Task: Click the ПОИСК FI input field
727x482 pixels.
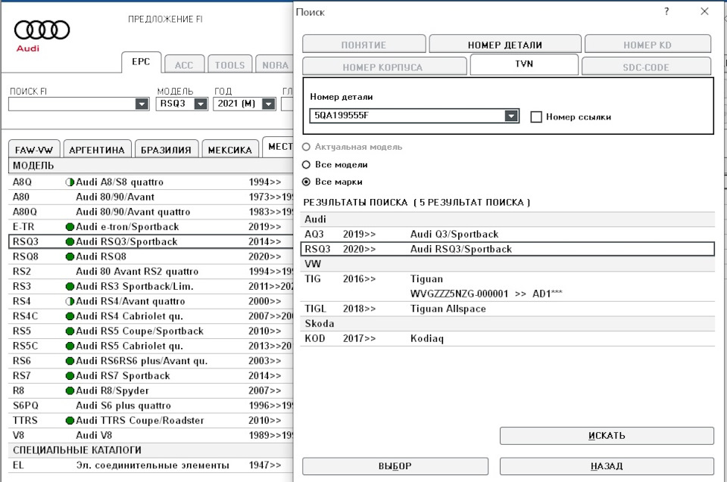Action: [x=72, y=104]
